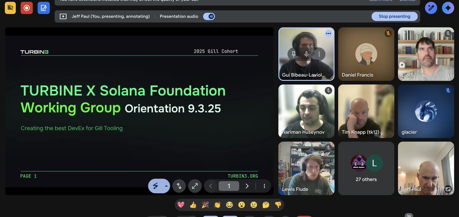459x217 pixels.
Task: Advance to the next slide
Action: [247, 186]
